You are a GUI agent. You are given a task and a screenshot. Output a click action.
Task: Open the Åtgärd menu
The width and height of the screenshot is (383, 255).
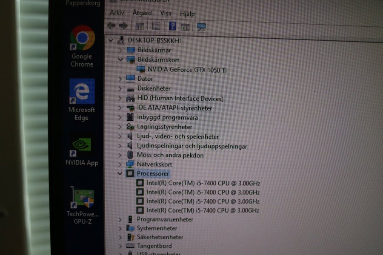point(142,13)
